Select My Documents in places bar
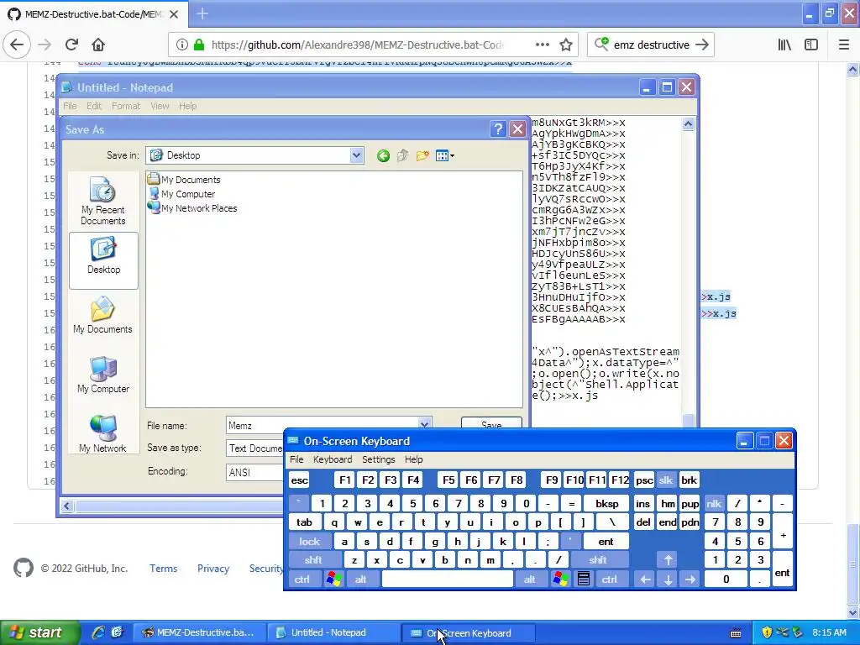 tap(102, 315)
